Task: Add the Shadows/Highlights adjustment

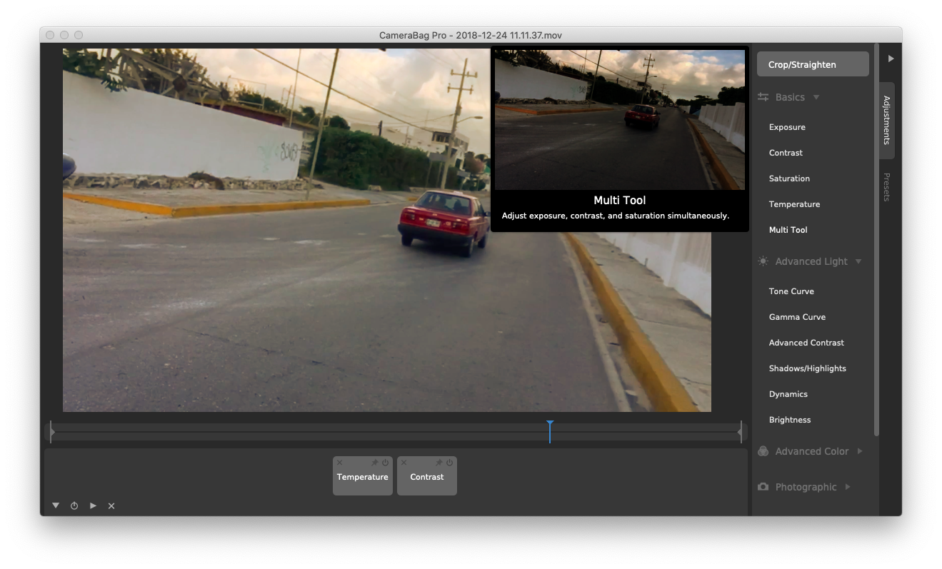Action: coord(807,368)
